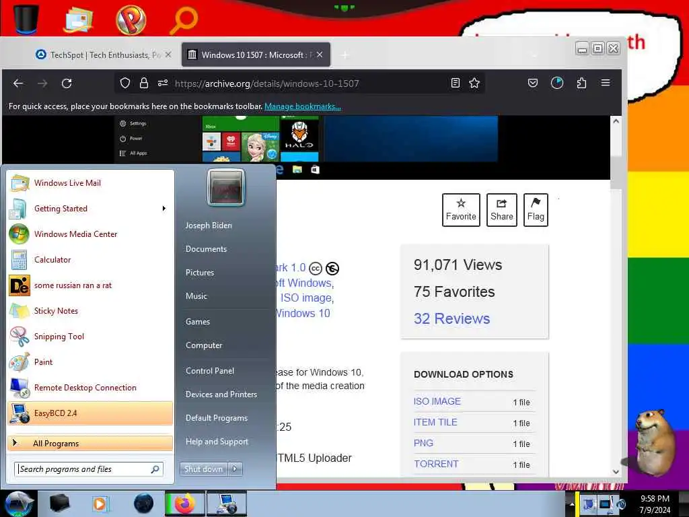Close the TechSpot tab
689x517 pixels.
[x=168, y=55]
